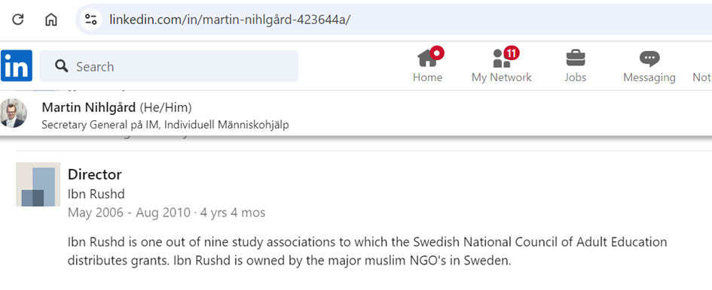
Task: Click the URL in the address bar
Action: click(x=230, y=20)
